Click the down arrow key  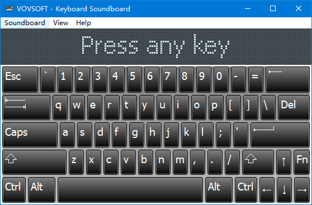pyautogui.click(x=285, y=190)
